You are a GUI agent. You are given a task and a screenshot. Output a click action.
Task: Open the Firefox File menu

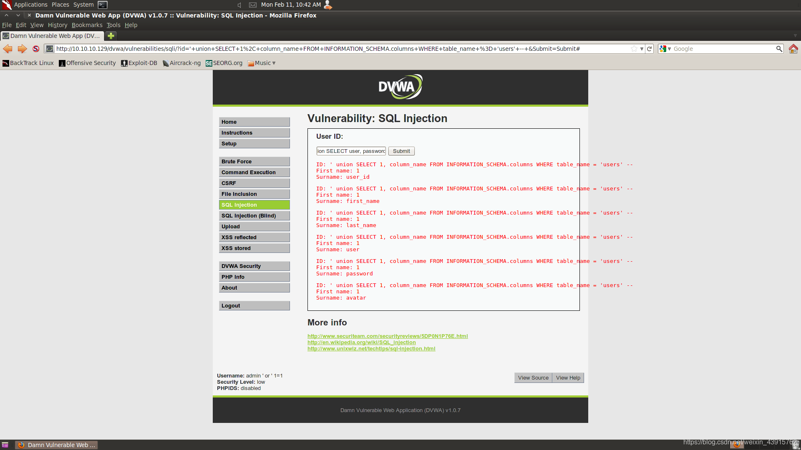click(7, 25)
